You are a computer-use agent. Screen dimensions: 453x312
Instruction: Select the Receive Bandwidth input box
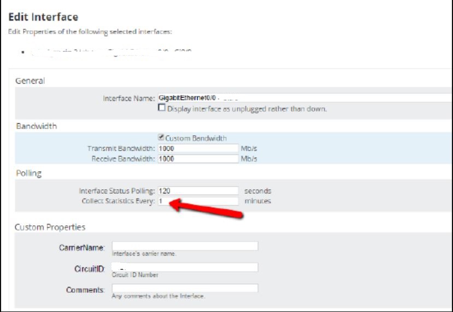198,159
